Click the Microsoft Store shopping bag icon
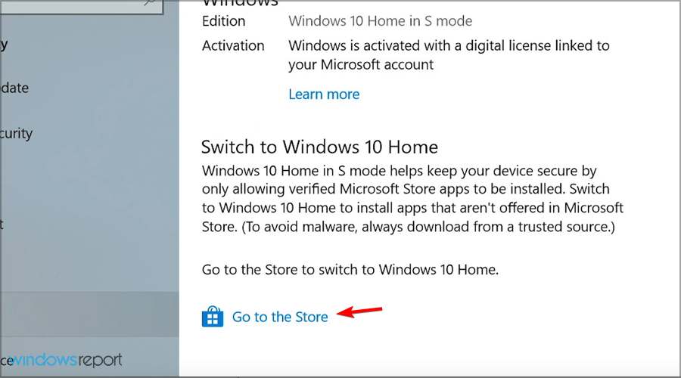Screen dimensions: 681x378 tap(213, 317)
